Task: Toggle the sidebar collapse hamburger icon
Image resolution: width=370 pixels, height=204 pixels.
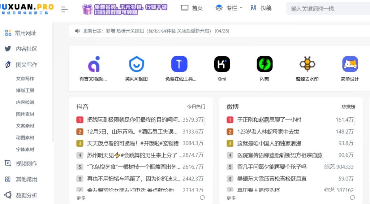Action: (64, 9)
